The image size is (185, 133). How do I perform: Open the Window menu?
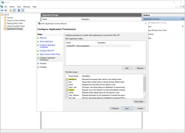pyautogui.click(x=27, y=7)
